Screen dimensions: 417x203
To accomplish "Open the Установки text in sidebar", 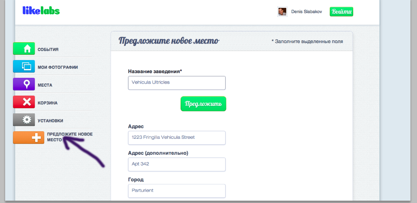I will pyautogui.click(x=50, y=120).
